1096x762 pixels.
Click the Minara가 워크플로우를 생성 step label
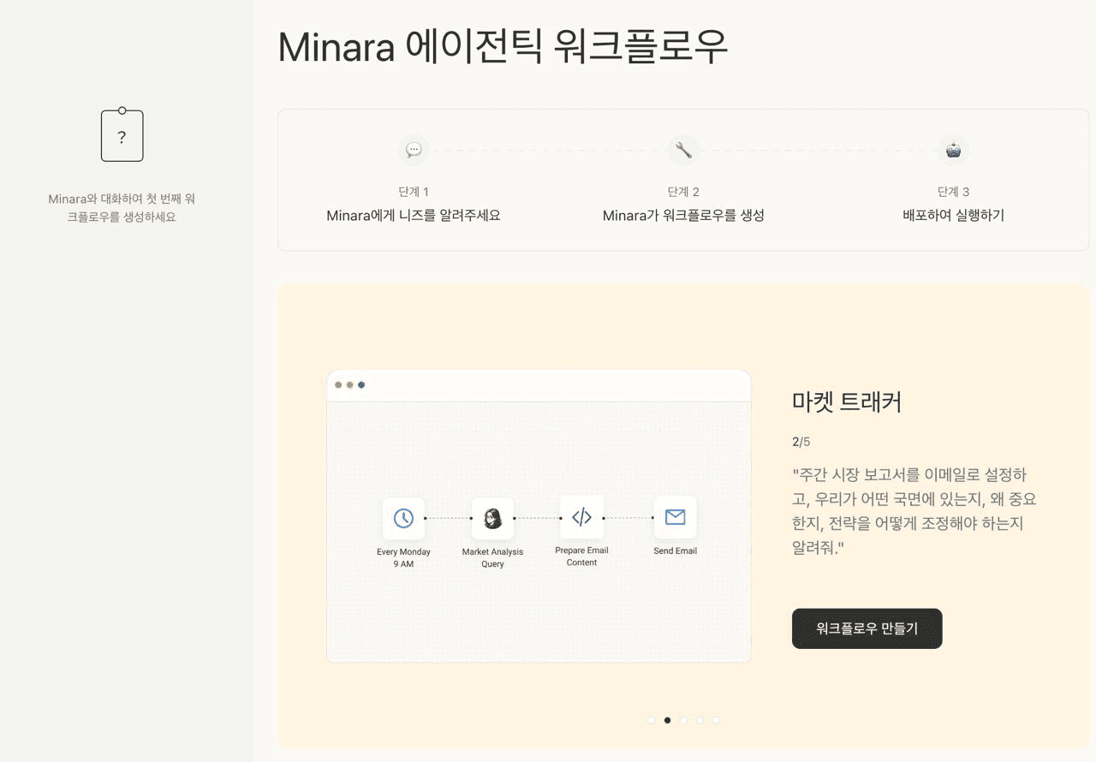click(x=683, y=216)
